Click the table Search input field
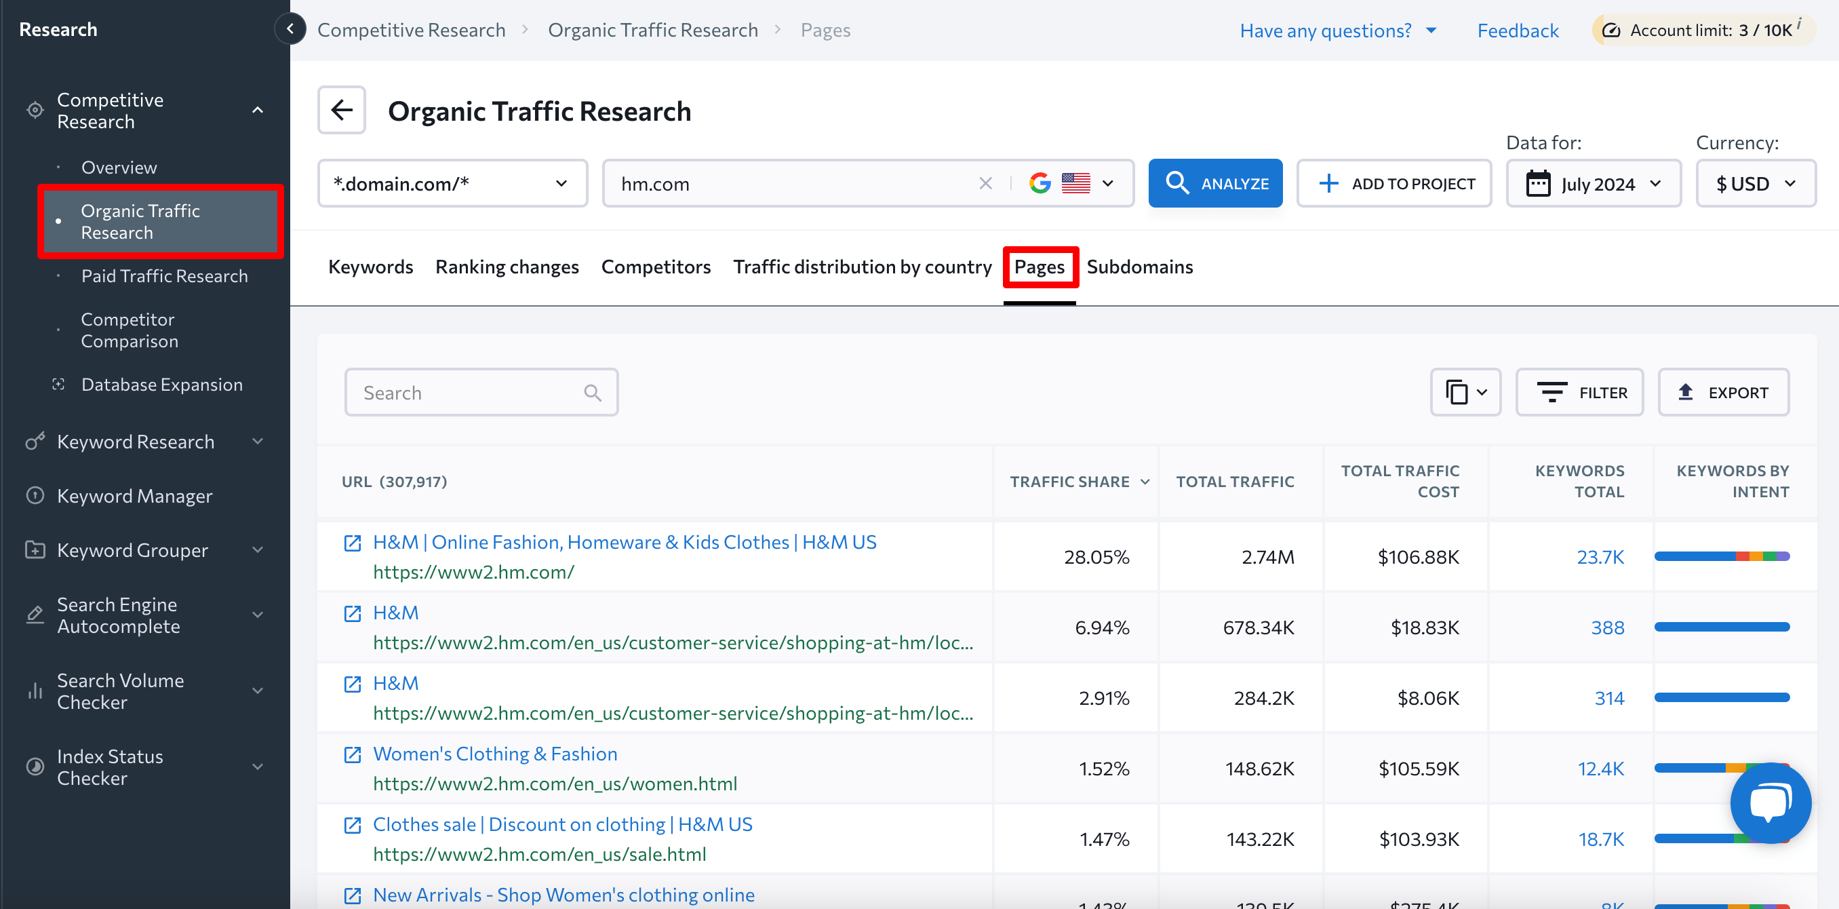The height and width of the screenshot is (909, 1839). coord(481,392)
